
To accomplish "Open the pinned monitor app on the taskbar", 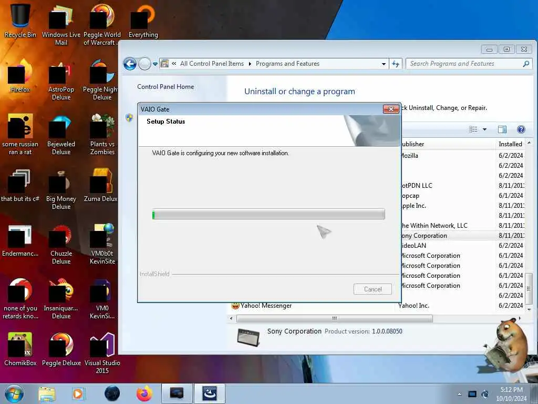I will point(177,393).
